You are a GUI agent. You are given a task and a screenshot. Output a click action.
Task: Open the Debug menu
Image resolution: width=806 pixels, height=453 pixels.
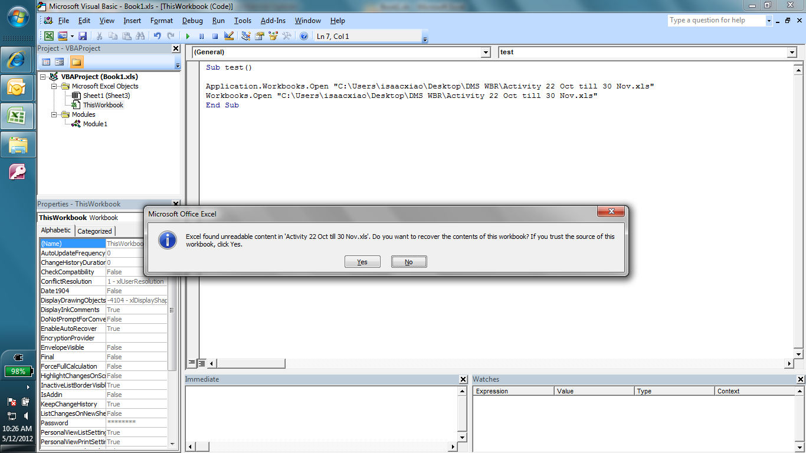point(192,21)
